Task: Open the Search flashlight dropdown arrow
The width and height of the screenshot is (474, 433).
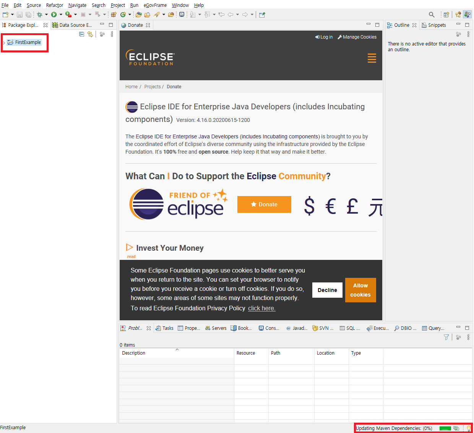Action: click(x=164, y=15)
